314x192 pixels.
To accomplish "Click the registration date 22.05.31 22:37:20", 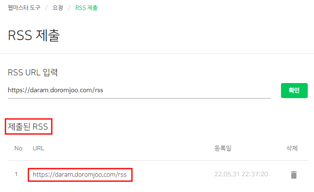I will point(241,174).
